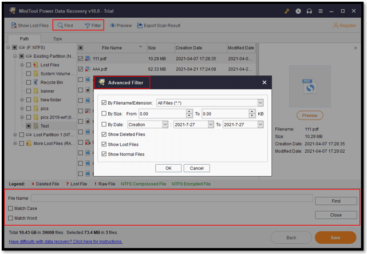The height and width of the screenshot is (254, 367).
Task: Increase the From size stepper
Action: [189, 112]
